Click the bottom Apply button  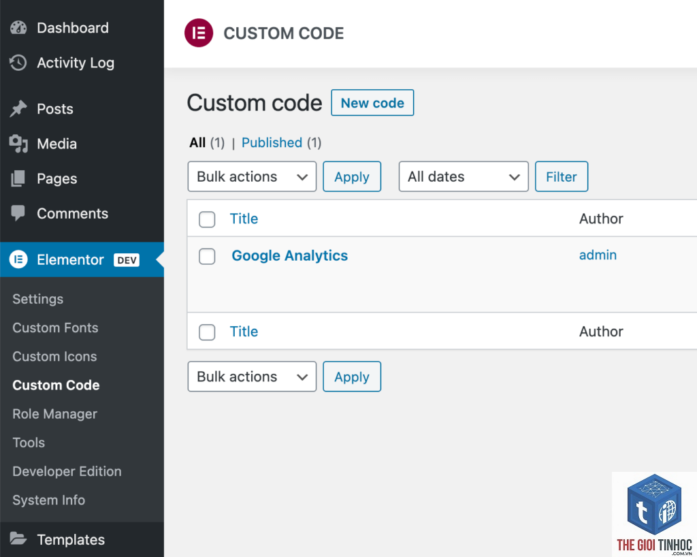(352, 377)
